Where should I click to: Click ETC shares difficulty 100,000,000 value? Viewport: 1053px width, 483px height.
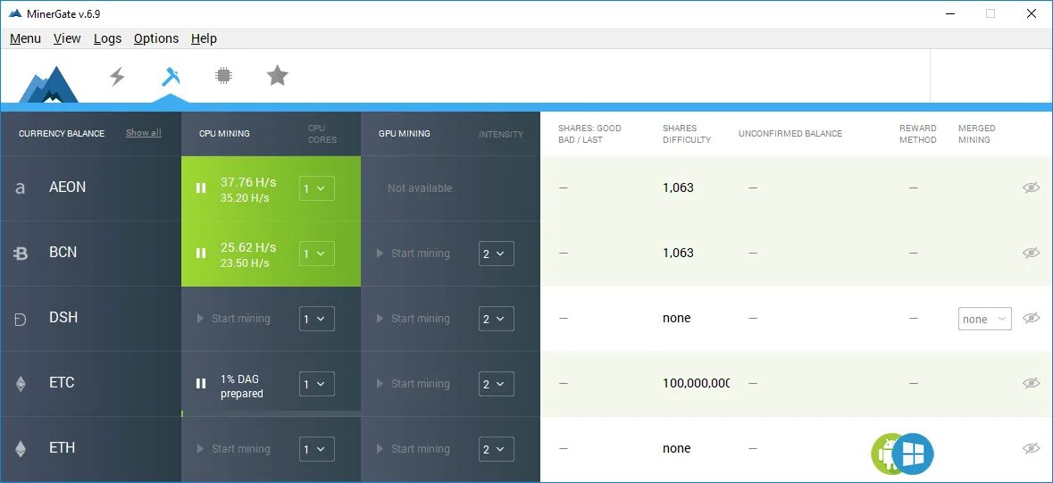(697, 383)
